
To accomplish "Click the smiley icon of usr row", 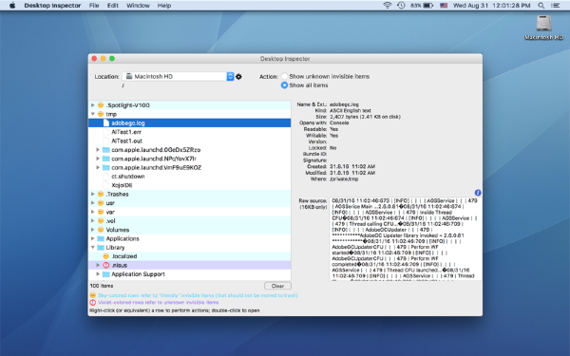I will (x=101, y=203).
